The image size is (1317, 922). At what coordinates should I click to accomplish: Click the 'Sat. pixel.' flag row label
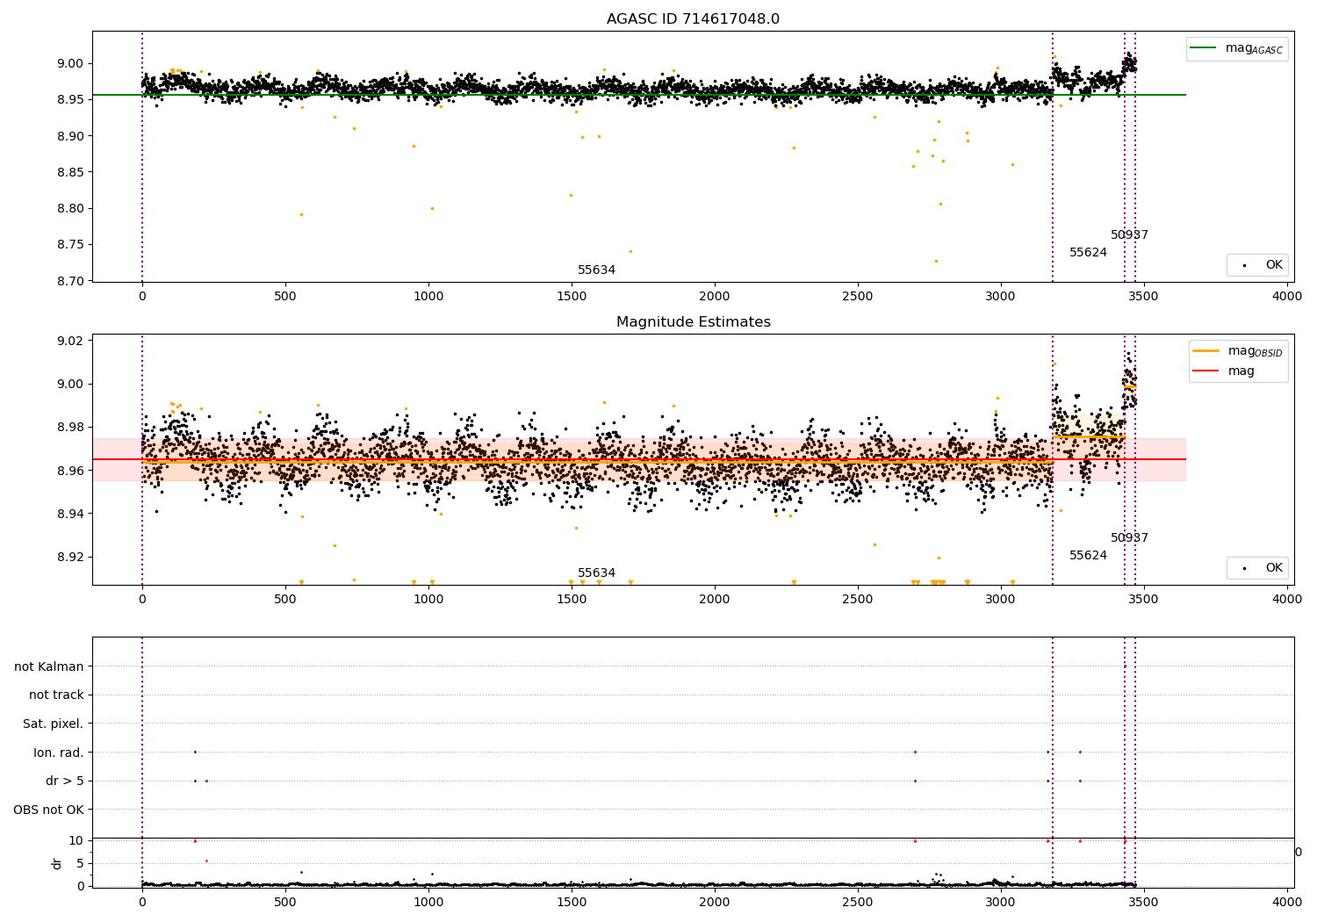[x=54, y=724]
